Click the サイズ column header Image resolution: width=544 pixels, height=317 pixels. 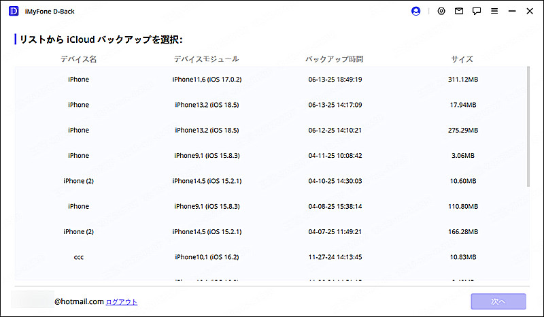pos(462,59)
